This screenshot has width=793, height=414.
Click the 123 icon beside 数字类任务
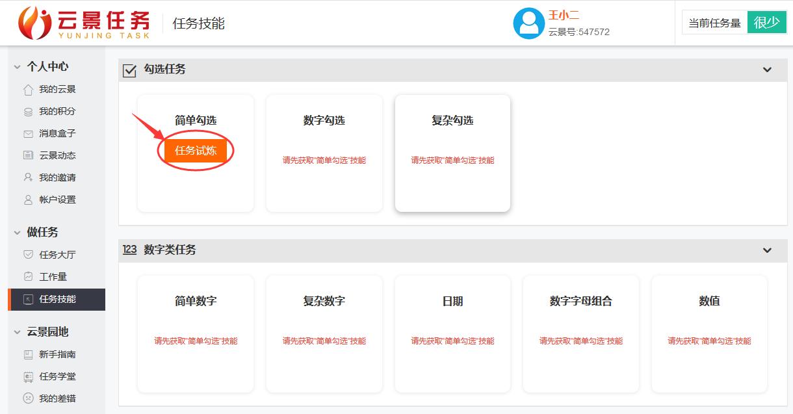(129, 250)
